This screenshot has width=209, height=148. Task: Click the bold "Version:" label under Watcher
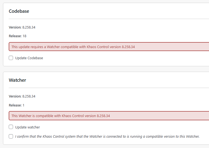[x=15, y=96]
